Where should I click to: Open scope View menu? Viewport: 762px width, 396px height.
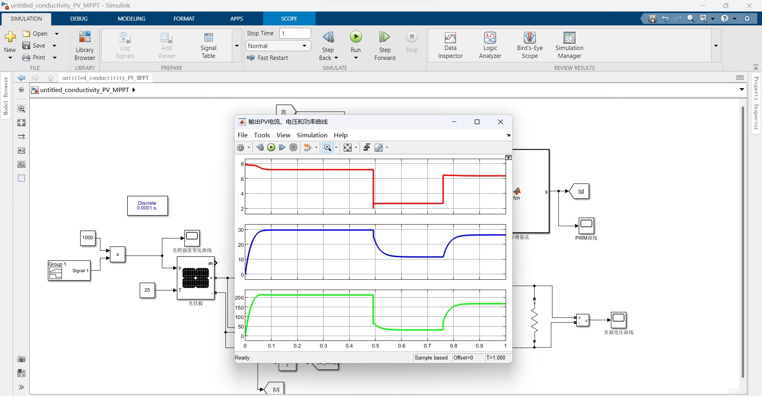[x=283, y=135]
